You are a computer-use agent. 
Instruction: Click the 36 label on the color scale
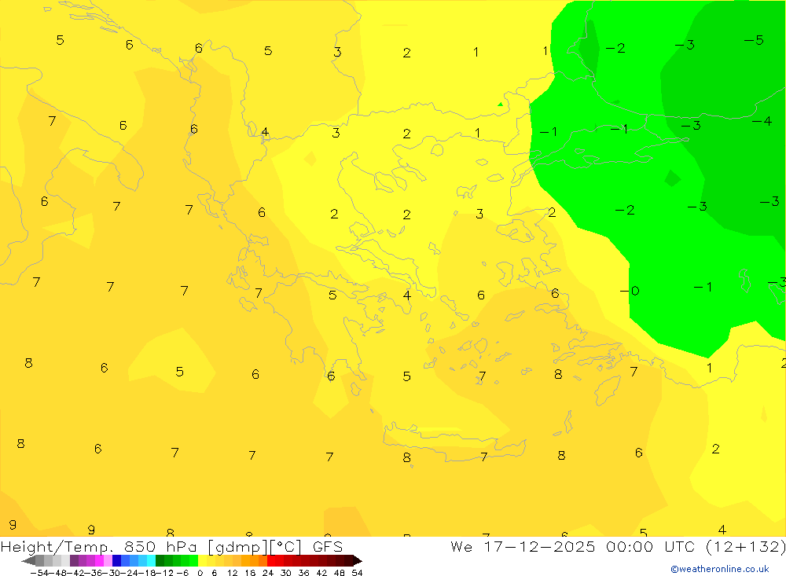coord(303,573)
